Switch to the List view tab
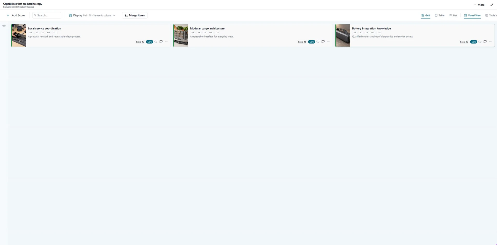This screenshot has height=245, width=497. (x=453, y=16)
